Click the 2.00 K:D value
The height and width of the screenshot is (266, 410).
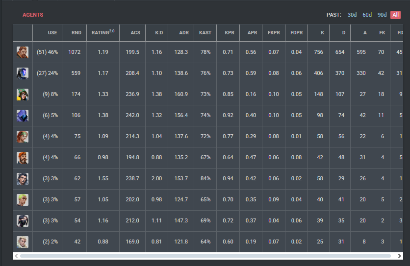click(156, 178)
